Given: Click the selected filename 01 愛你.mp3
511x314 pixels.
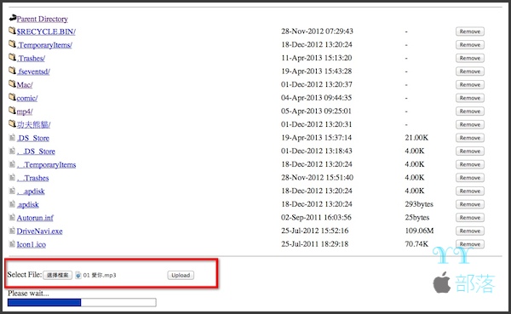Looking at the screenshot, I should coord(100,275).
